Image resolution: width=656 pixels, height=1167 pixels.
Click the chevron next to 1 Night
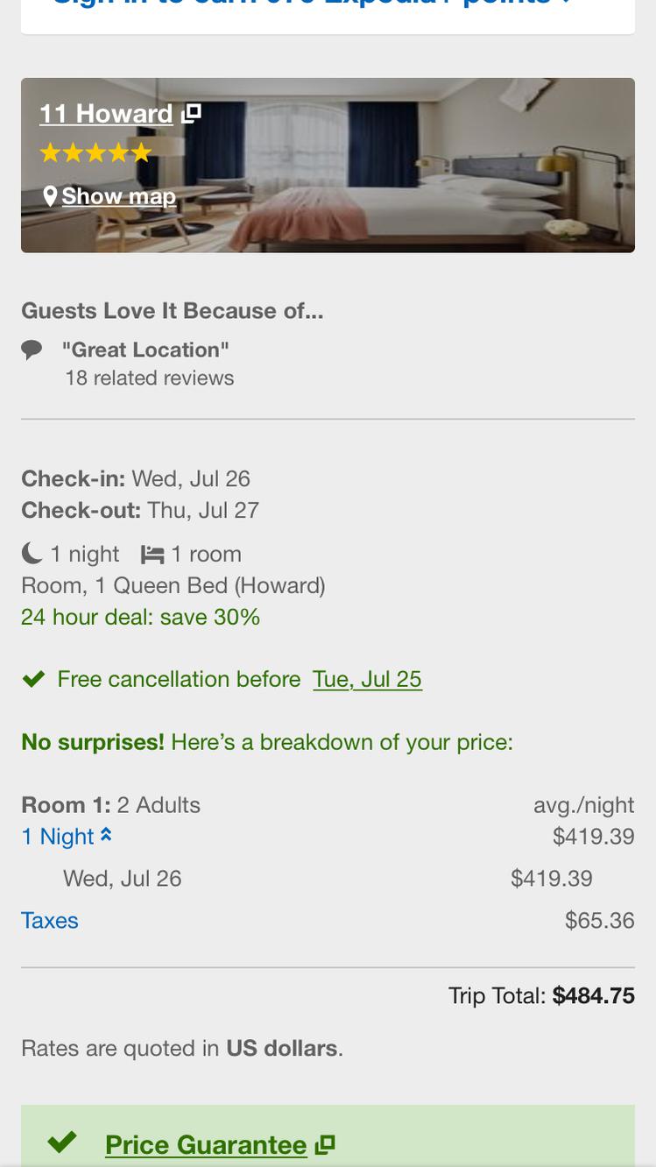click(106, 835)
